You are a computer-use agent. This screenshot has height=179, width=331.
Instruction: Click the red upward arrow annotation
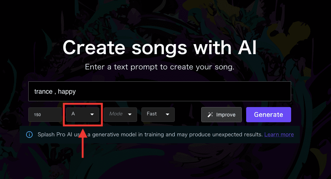click(x=83, y=143)
